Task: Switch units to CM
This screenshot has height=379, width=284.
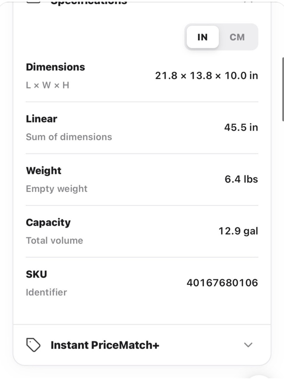Action: point(237,37)
